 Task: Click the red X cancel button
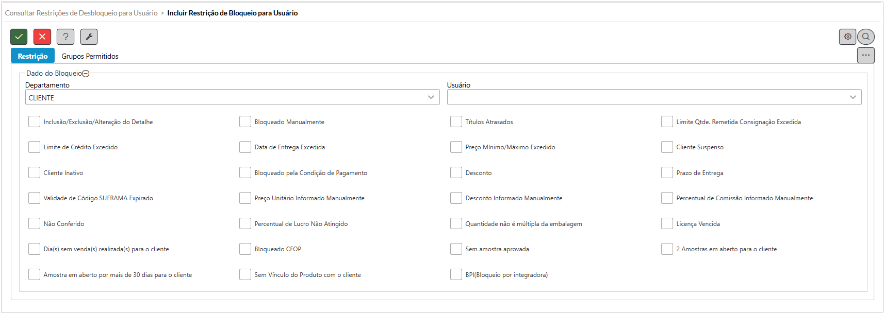[42, 37]
